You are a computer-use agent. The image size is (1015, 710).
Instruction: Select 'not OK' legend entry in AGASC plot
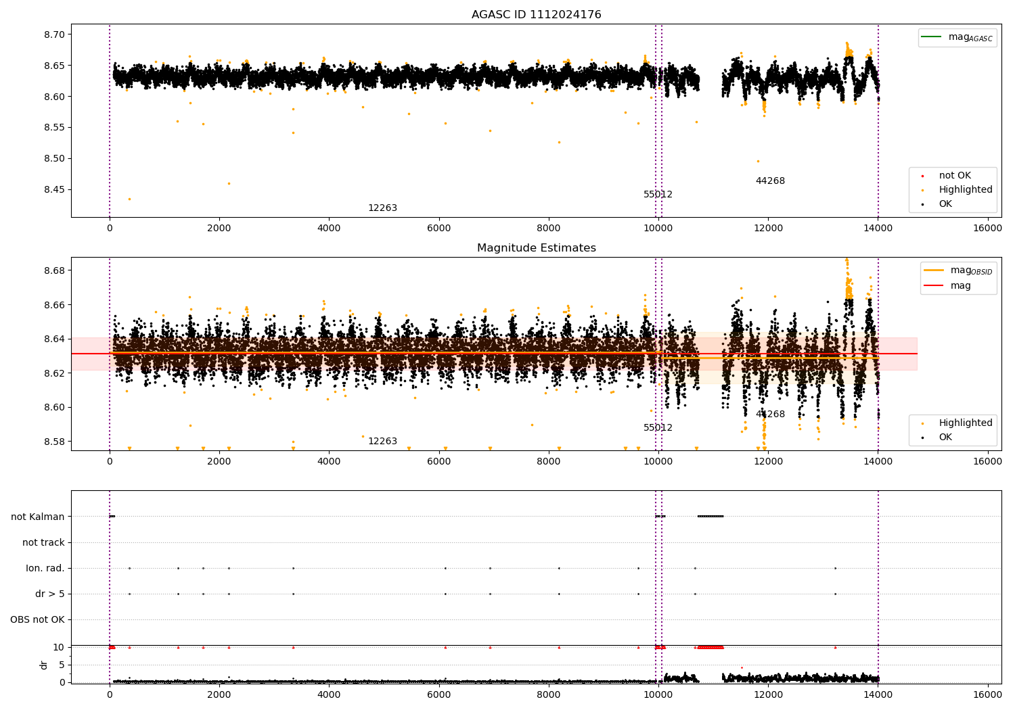click(955, 176)
